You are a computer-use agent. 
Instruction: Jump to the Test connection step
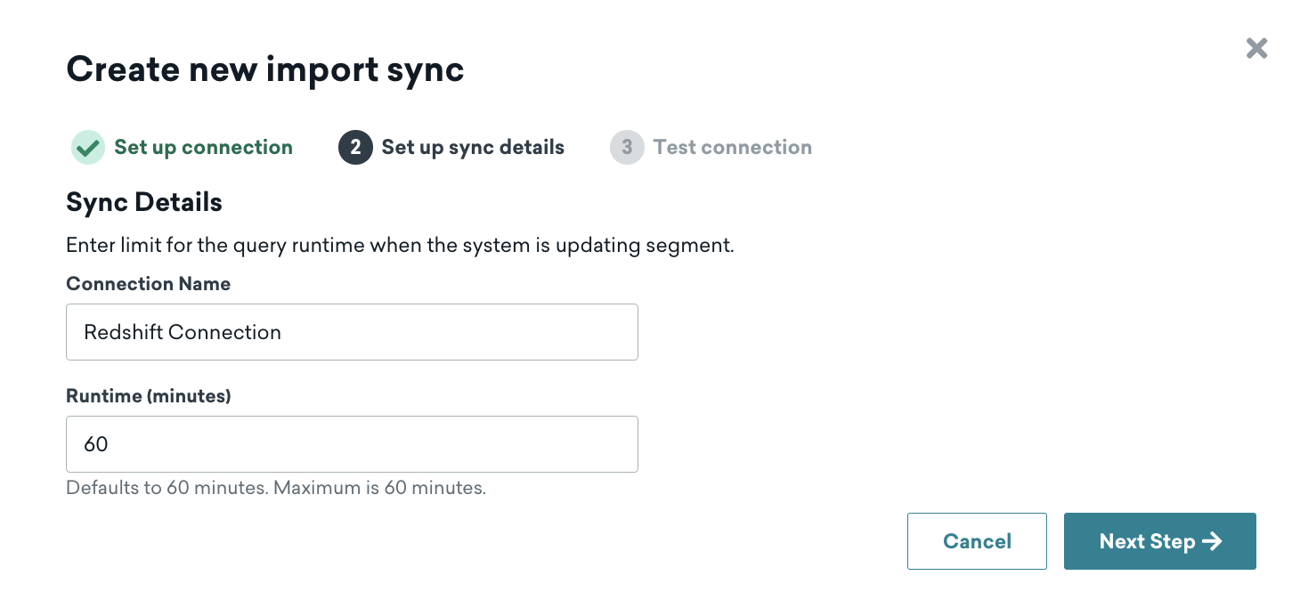pos(733,148)
